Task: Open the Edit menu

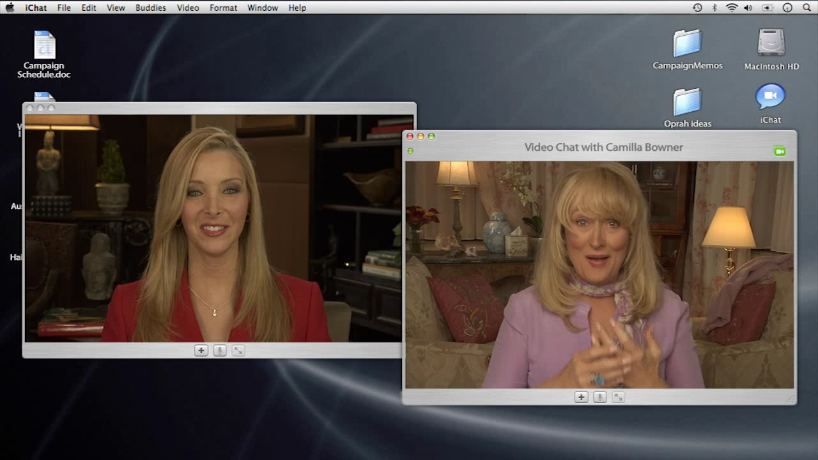Action: 89,8
